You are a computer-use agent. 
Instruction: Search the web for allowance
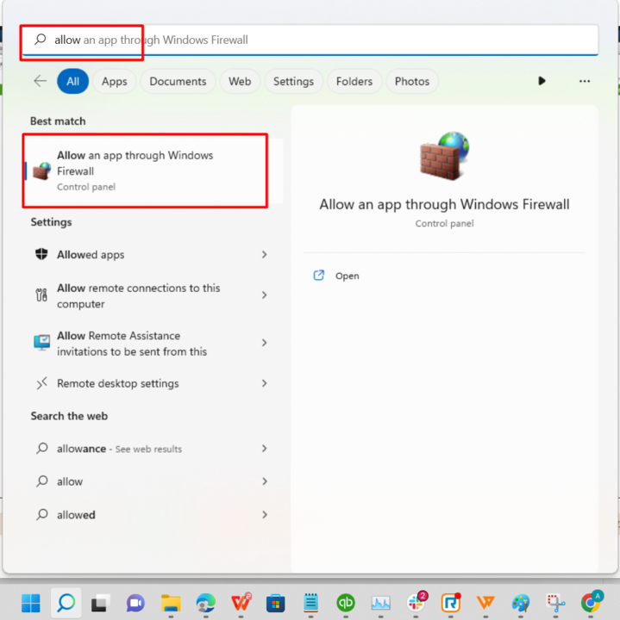tap(151, 449)
